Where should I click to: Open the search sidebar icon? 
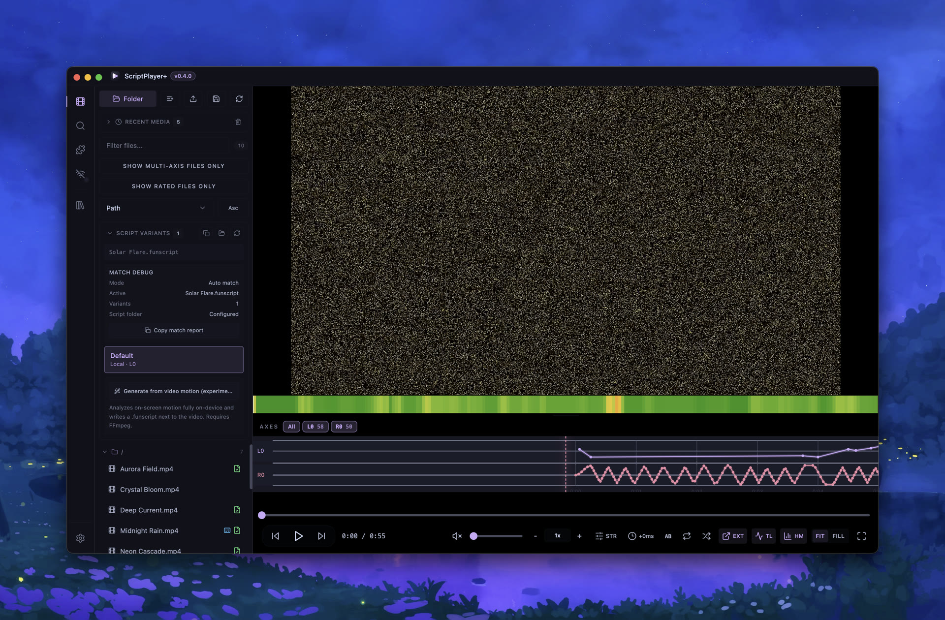tap(80, 125)
